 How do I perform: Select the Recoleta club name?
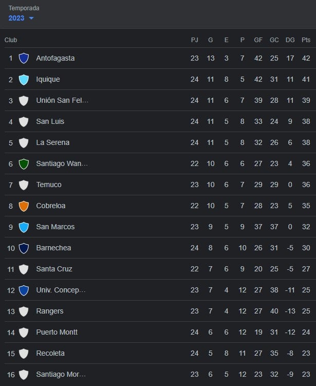[50, 353]
